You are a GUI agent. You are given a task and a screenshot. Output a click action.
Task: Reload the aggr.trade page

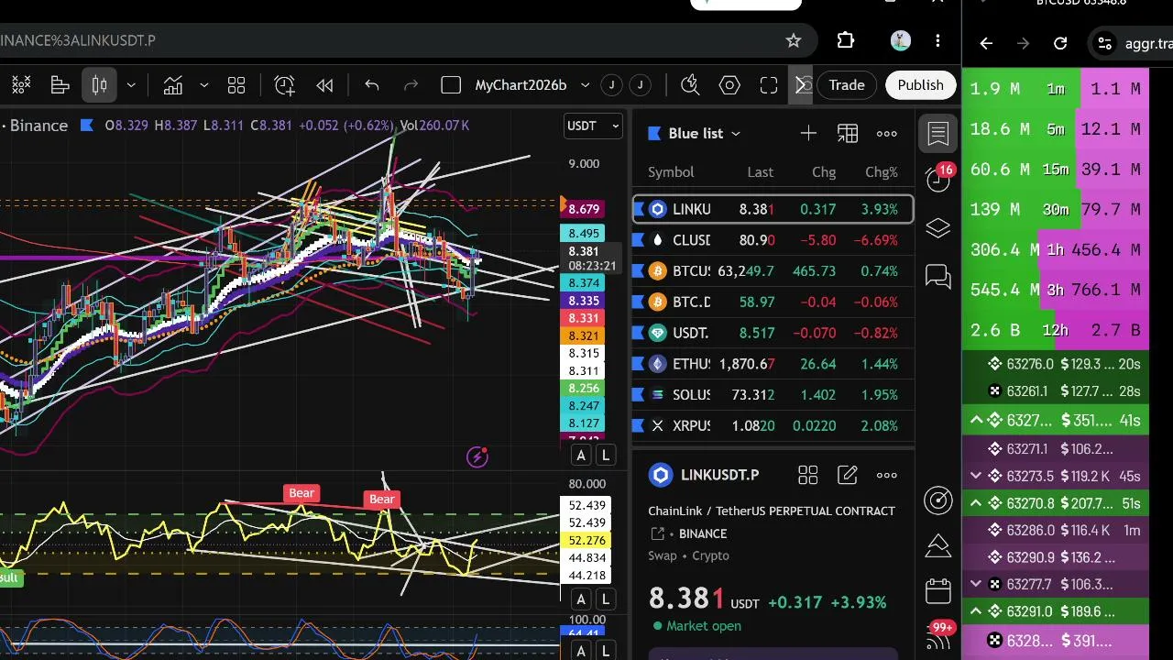point(1060,43)
